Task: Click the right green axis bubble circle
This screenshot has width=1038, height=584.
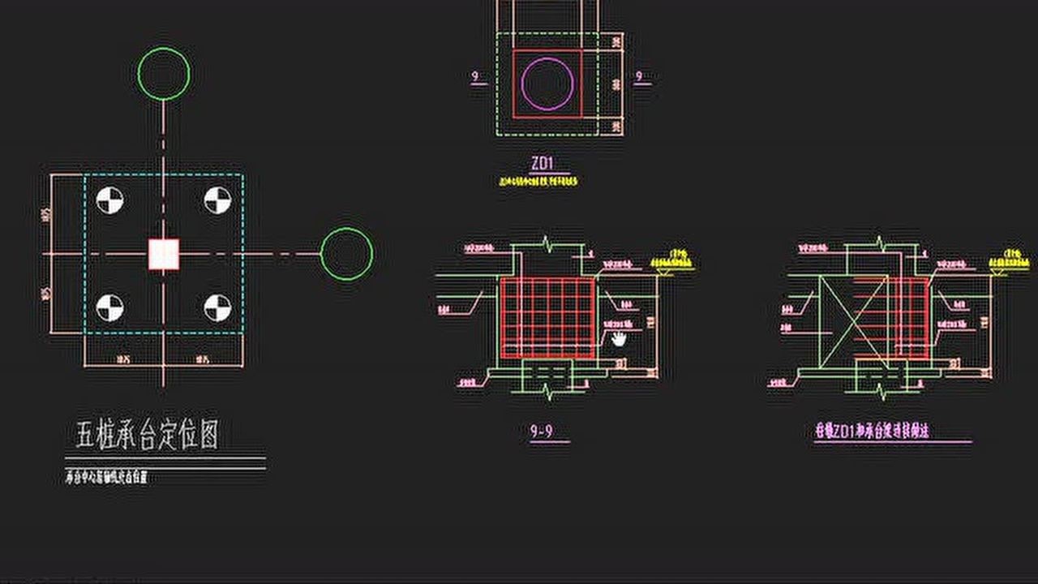Action: click(347, 254)
